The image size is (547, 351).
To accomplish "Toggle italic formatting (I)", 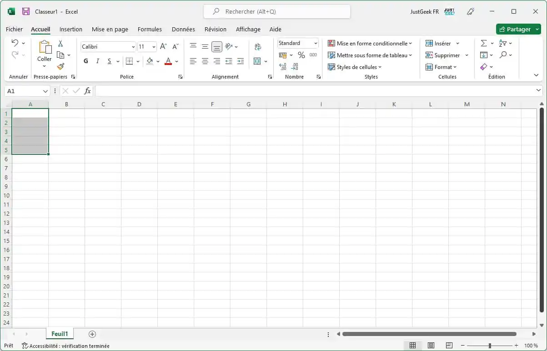I will coord(98,61).
